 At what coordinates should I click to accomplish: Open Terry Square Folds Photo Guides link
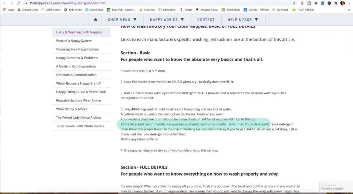point(80,126)
